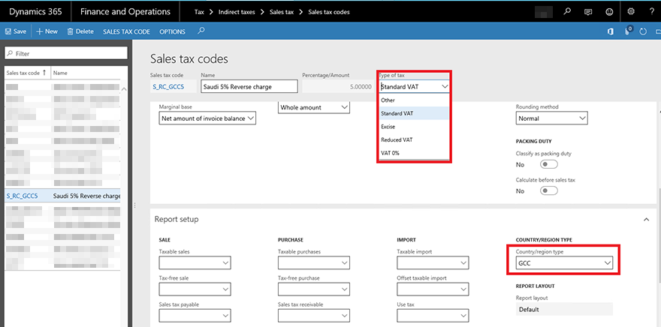Open the Marginal base dropdown
This screenshot has height=327, width=661.
click(207, 118)
